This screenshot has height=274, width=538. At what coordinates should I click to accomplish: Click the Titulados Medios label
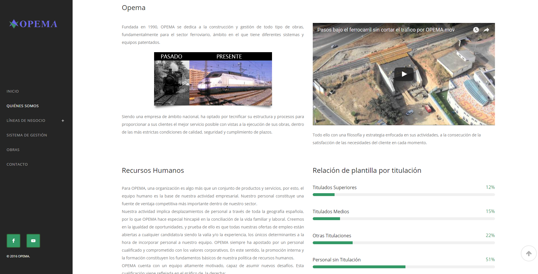point(331,212)
